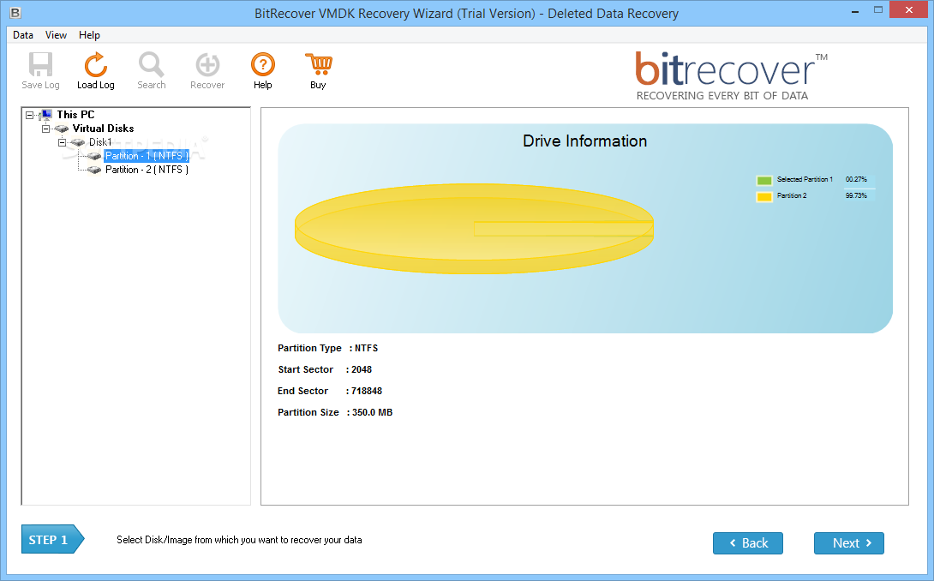
Task: Minimize the VMDK Recovery Wizard window
Action: tap(855, 11)
